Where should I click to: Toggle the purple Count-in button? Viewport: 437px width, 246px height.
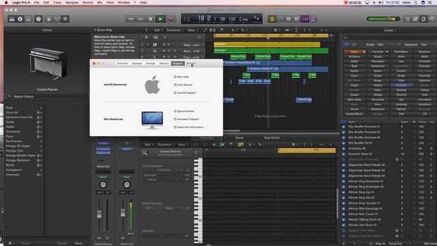click(x=305, y=19)
